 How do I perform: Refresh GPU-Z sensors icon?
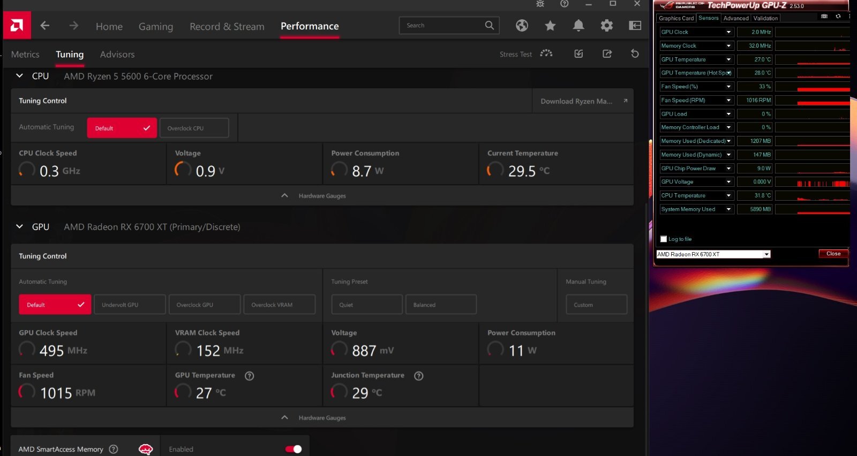point(838,17)
